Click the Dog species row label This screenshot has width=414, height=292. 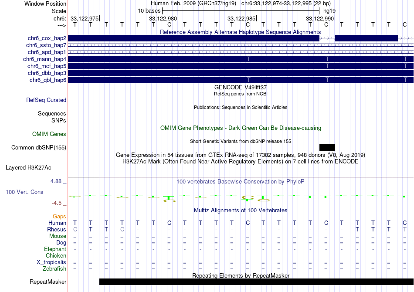[x=61, y=243]
